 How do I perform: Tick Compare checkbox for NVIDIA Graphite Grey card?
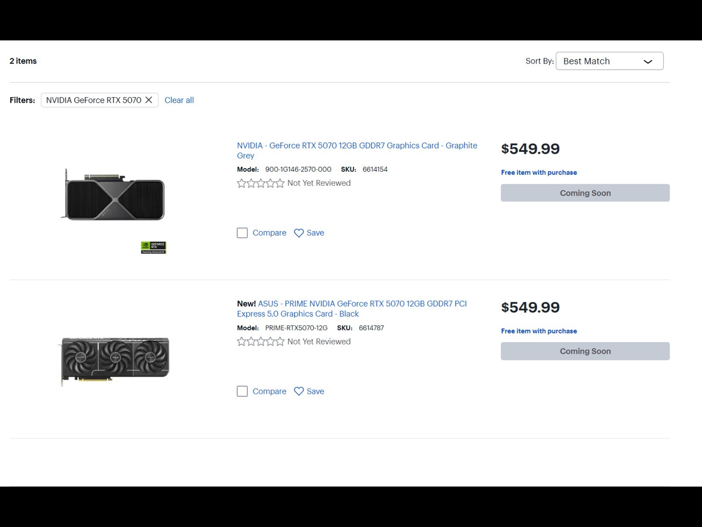click(242, 233)
